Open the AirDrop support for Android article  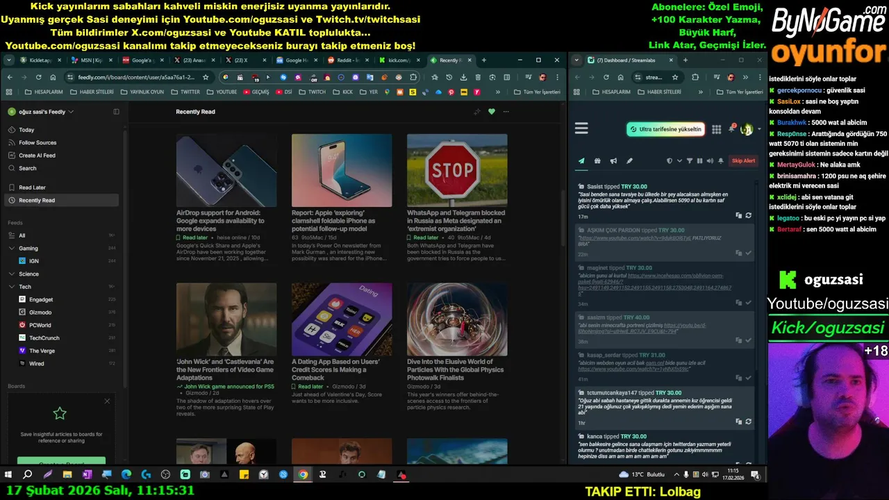pyautogui.click(x=219, y=221)
